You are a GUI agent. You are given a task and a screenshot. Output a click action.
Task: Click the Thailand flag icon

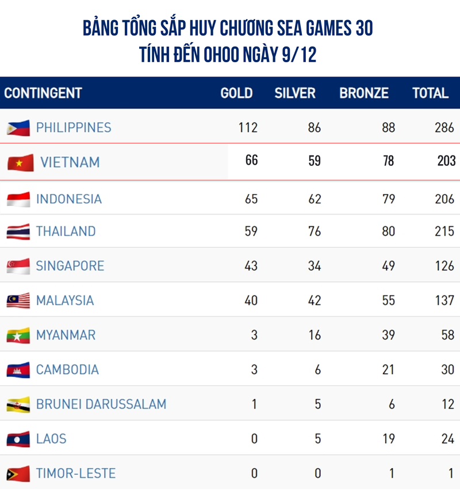18,232
